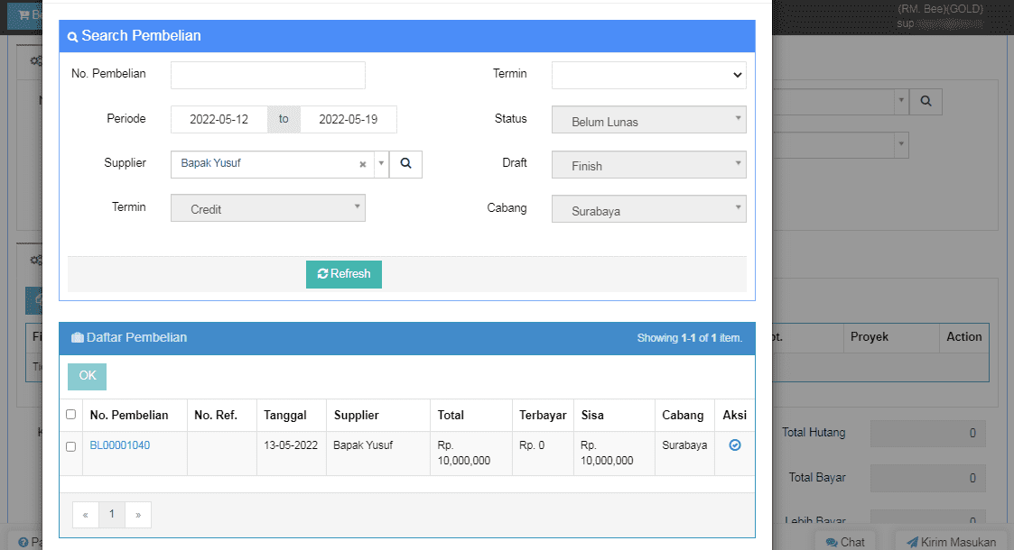Click the Terbayar column header
Viewport: 1014px width, 550px height.
[543, 415]
